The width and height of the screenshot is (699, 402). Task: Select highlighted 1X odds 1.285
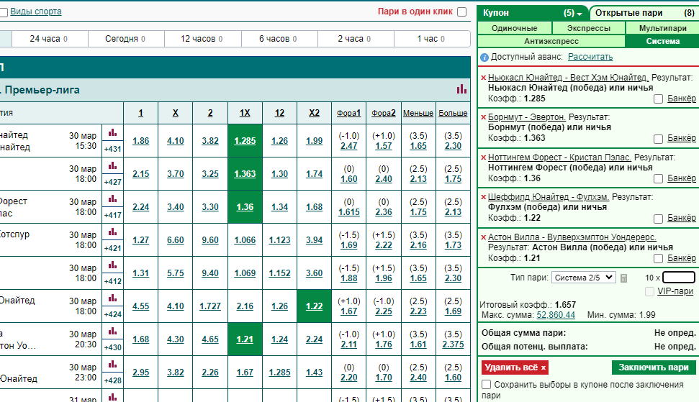pos(245,141)
